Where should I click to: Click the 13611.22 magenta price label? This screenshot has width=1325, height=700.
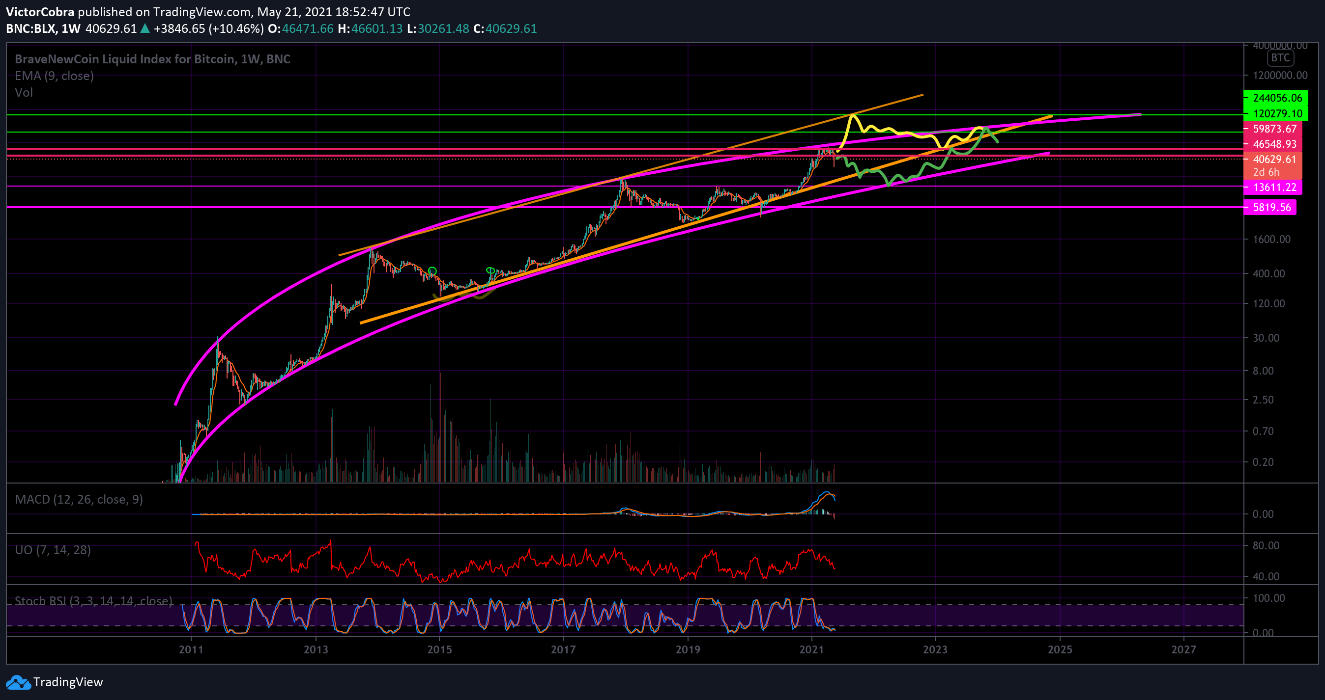pyautogui.click(x=1273, y=188)
